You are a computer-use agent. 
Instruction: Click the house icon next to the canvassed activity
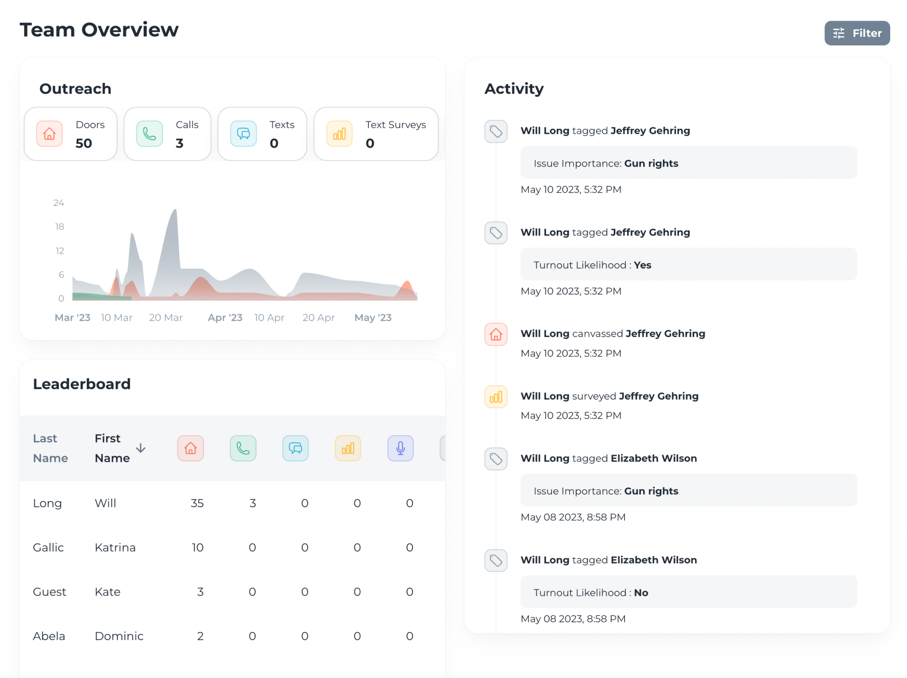(x=496, y=334)
